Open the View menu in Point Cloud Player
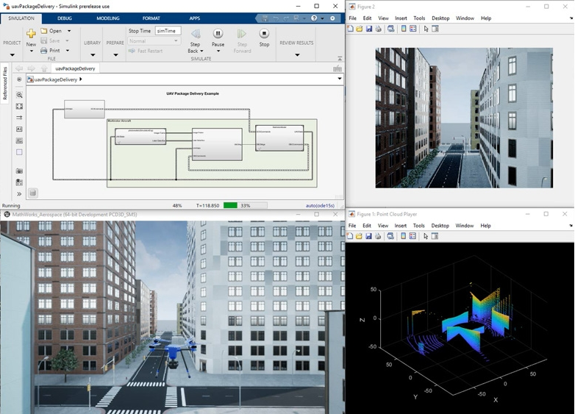The height and width of the screenshot is (414, 575). [383, 226]
